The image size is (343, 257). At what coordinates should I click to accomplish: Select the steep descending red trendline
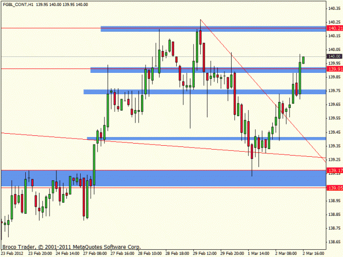coord(263,91)
